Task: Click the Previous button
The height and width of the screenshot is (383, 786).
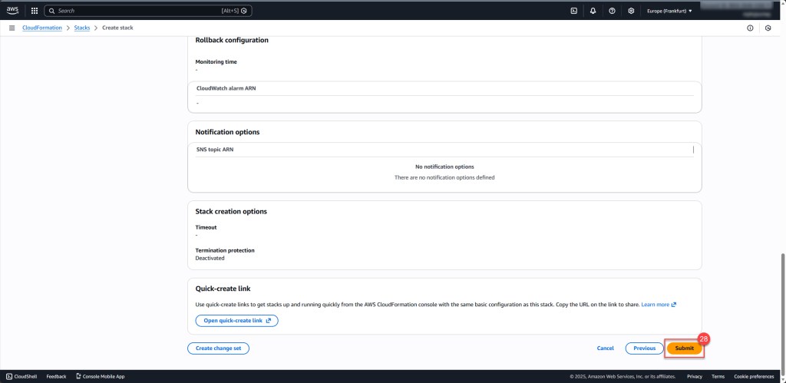Action: pos(644,348)
